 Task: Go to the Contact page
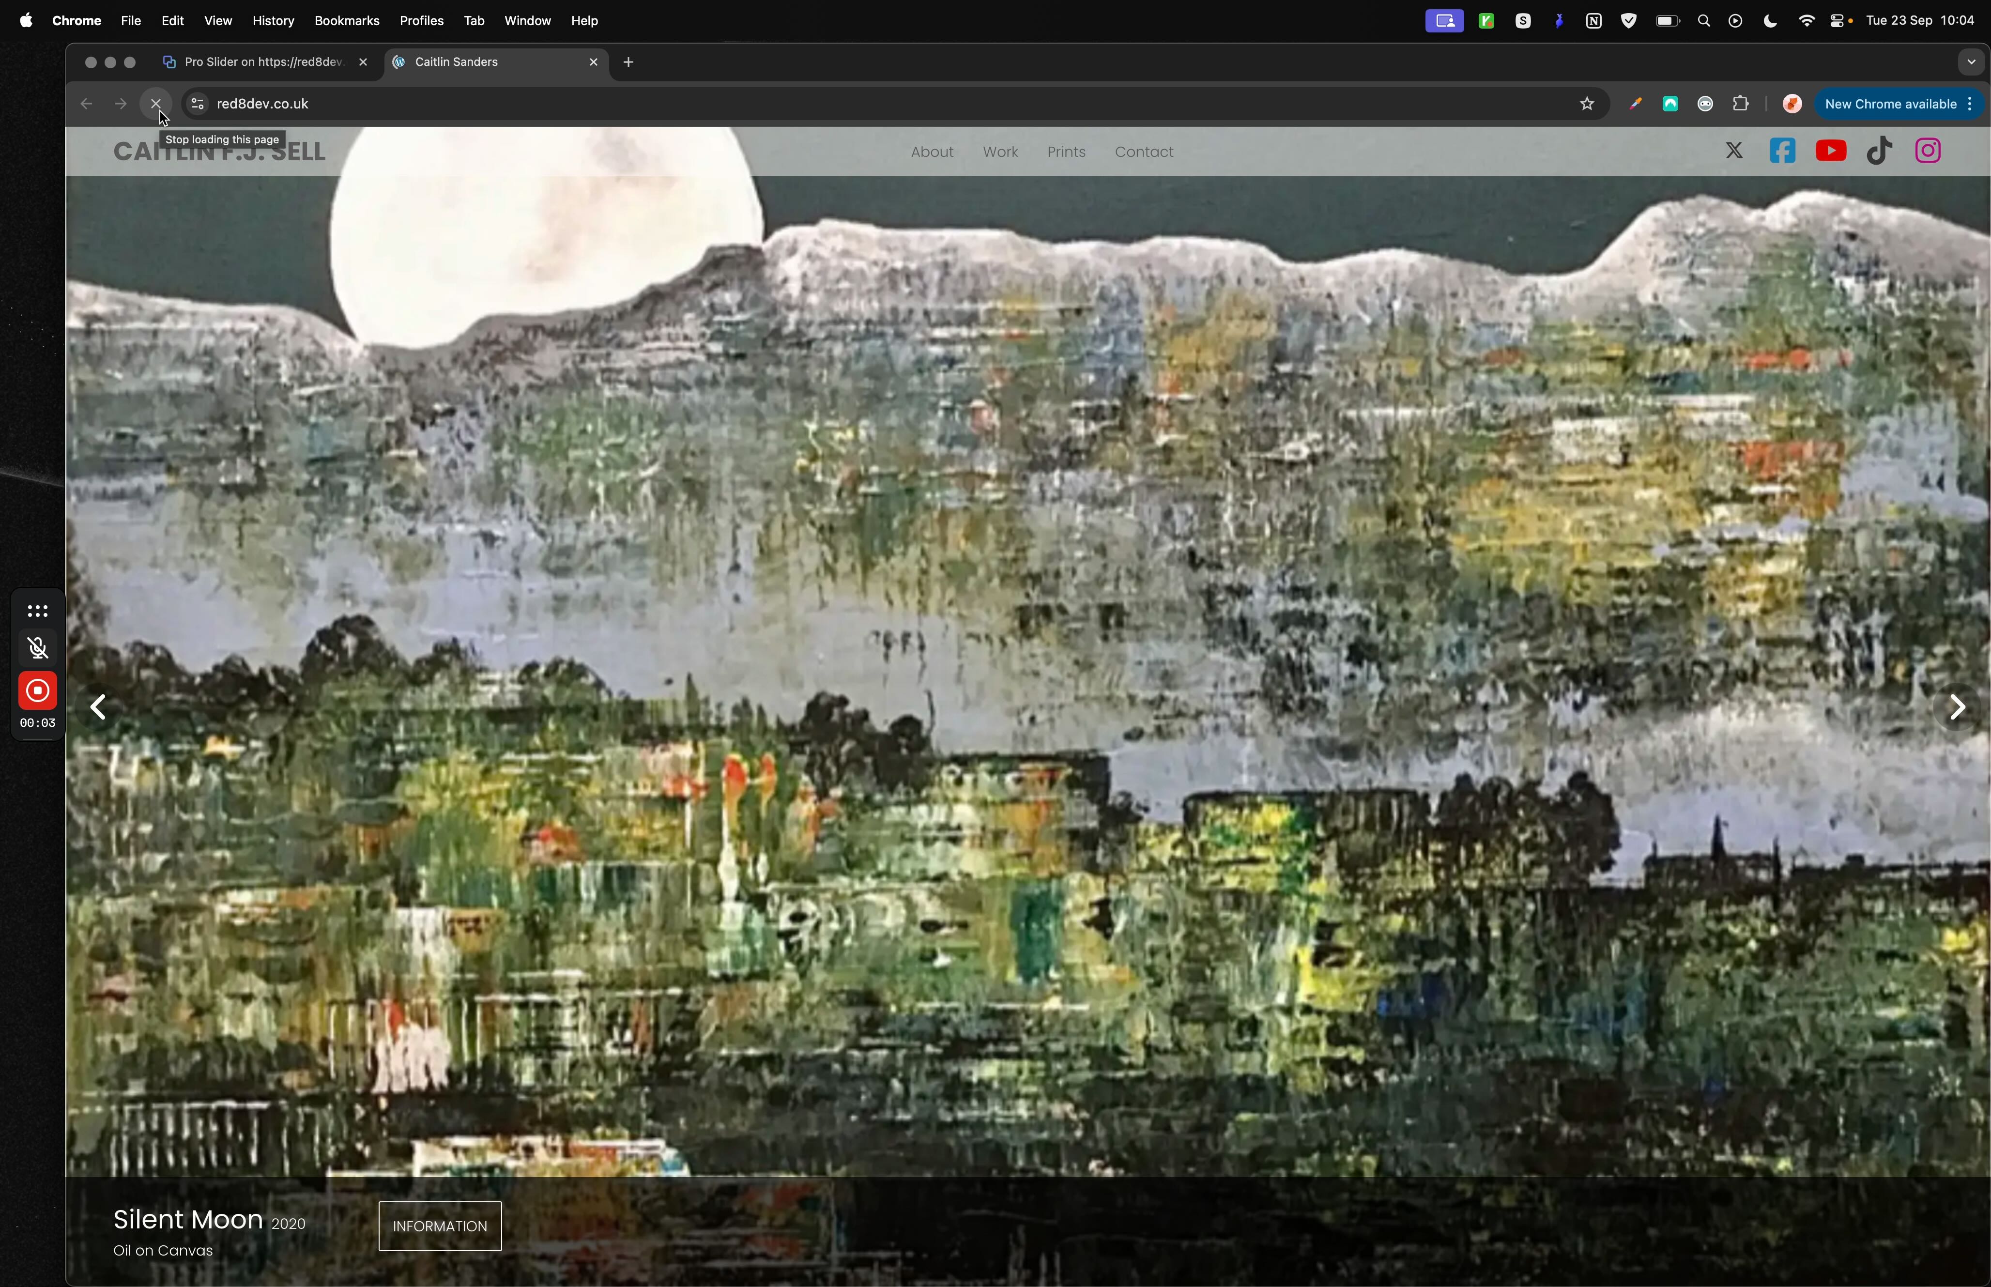[x=1144, y=152]
